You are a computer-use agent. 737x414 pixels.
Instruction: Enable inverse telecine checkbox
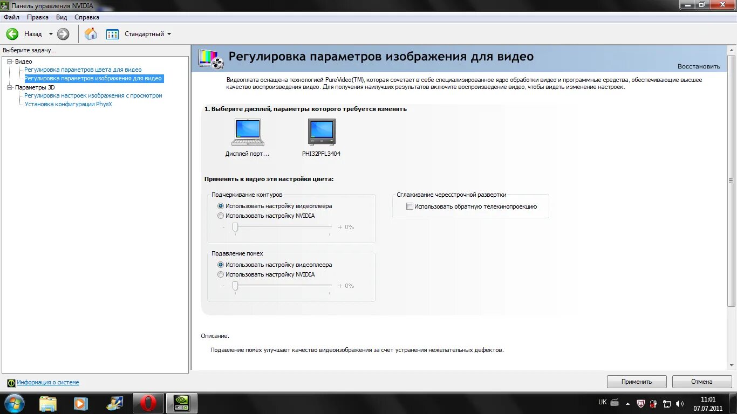pyautogui.click(x=410, y=206)
